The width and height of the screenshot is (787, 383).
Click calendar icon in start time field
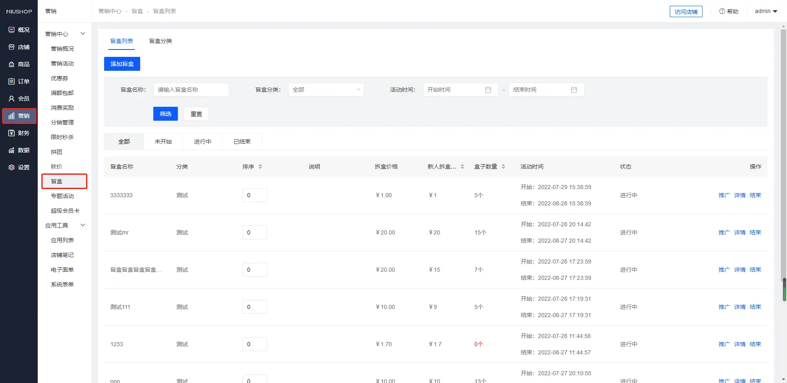click(488, 90)
